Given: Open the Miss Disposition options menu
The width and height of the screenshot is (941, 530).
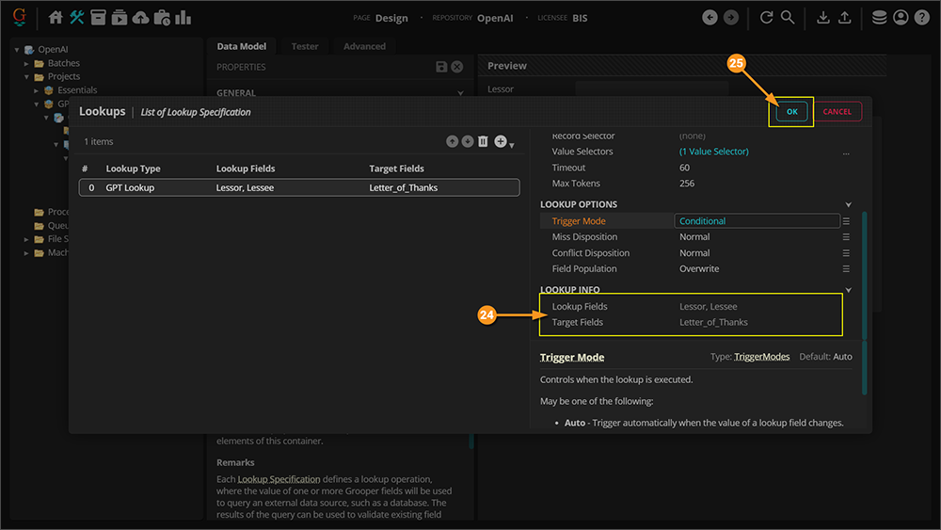Looking at the screenshot, I should [846, 237].
